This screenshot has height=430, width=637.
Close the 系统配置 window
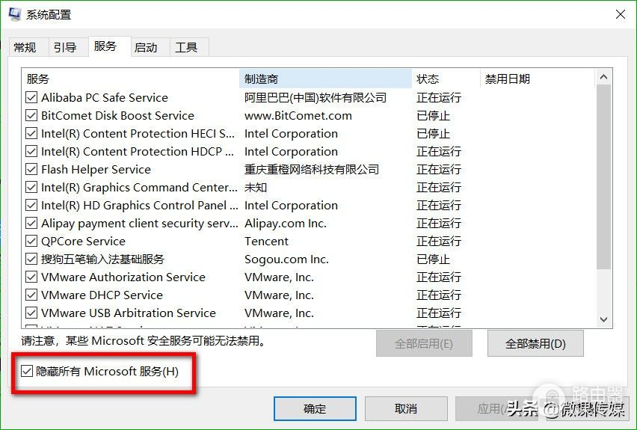coord(620,14)
